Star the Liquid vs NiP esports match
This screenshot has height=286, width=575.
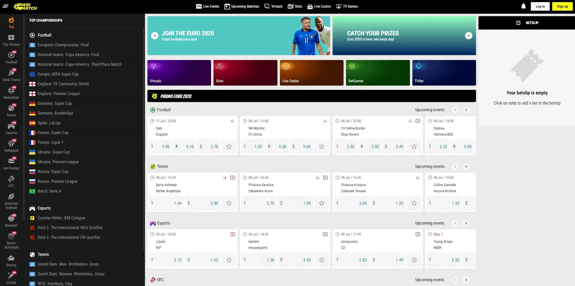click(229, 260)
